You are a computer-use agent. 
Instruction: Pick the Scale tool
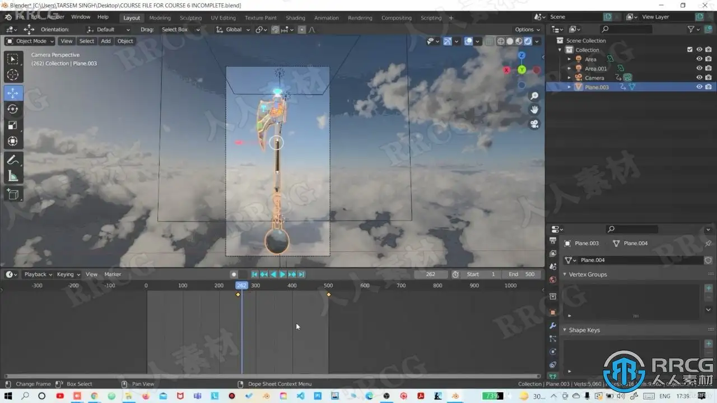coord(13,125)
